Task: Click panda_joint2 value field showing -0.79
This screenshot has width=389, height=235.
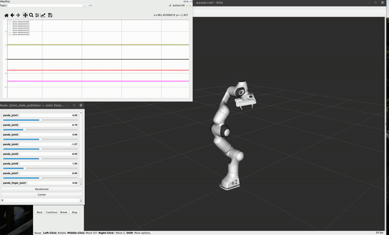Action: [x=49, y=125]
